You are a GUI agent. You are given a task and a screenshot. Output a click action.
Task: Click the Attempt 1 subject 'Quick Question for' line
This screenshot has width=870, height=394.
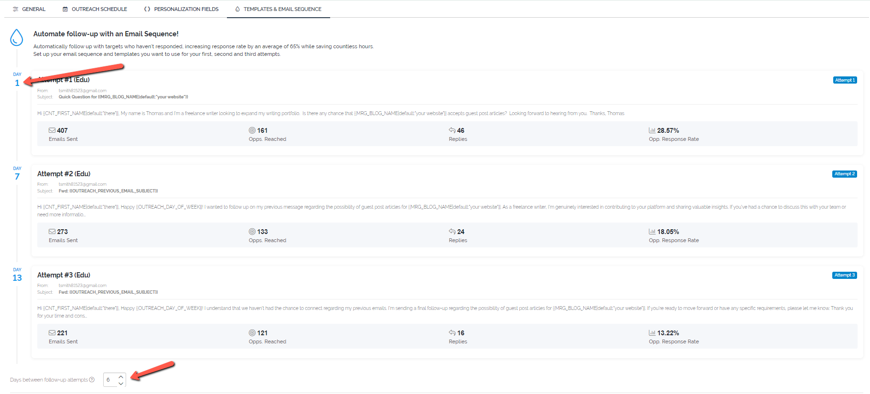123,97
